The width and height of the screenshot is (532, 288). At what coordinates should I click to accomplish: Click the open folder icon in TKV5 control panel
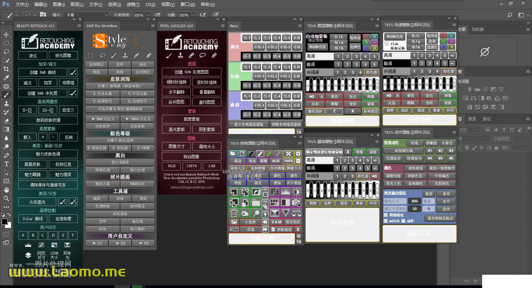tap(233, 153)
